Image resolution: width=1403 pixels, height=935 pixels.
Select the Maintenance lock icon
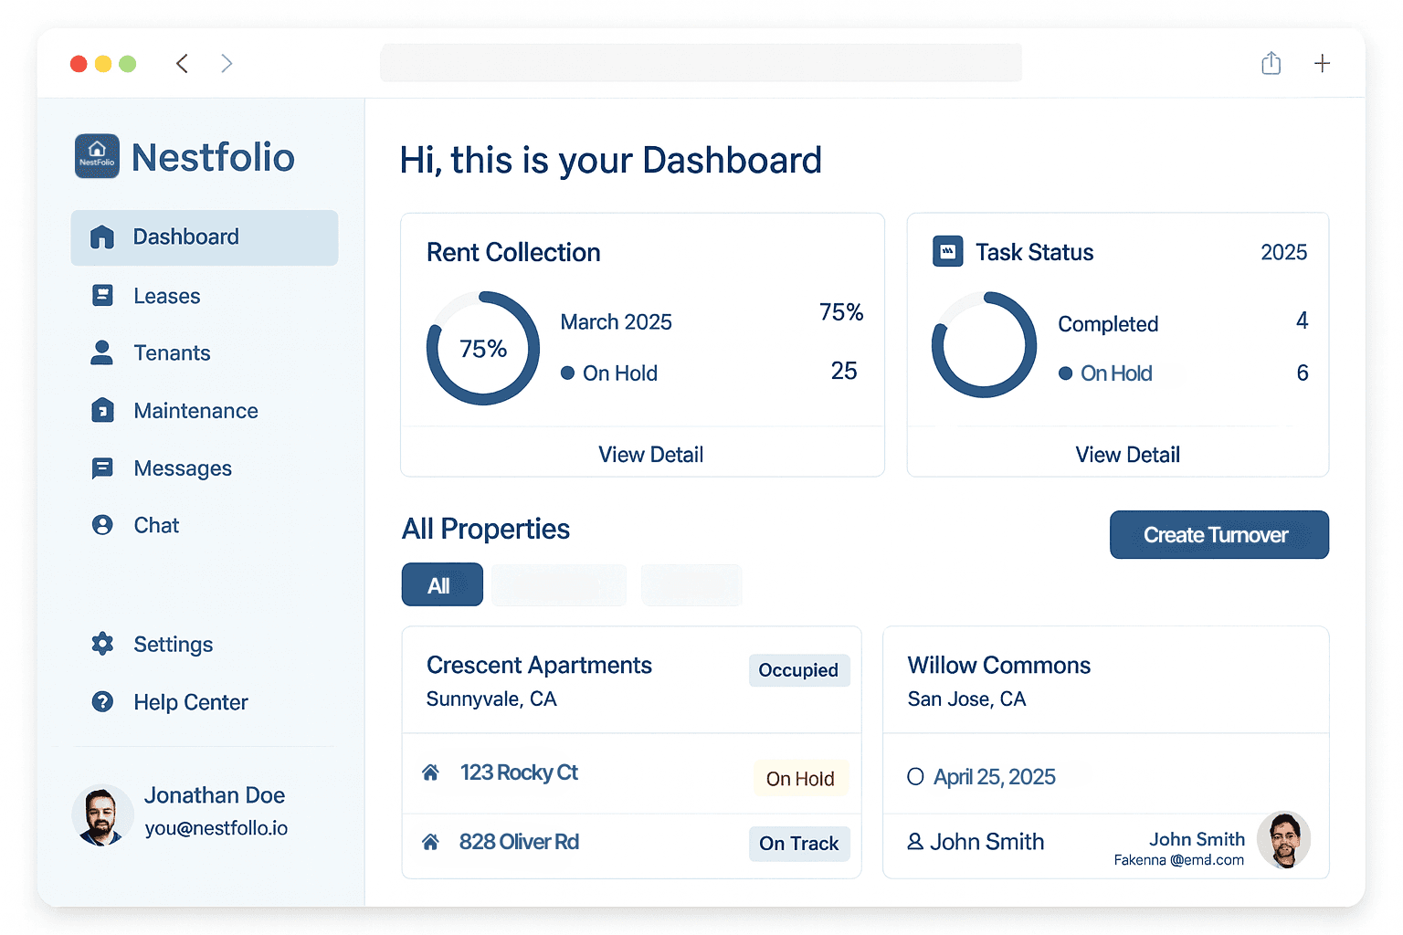click(102, 410)
